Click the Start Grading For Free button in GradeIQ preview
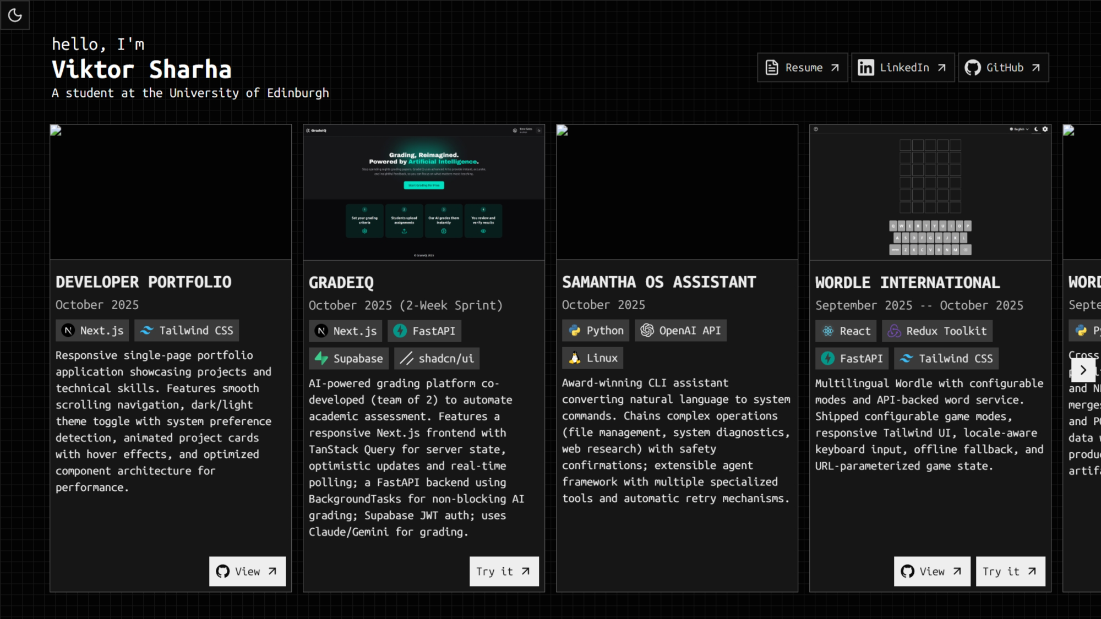The width and height of the screenshot is (1101, 619). 423,185
